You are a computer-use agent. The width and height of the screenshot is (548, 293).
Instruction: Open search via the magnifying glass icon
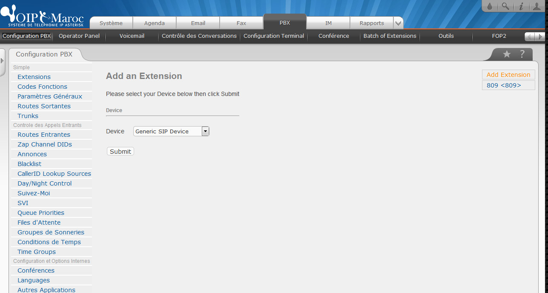pyautogui.click(x=505, y=6)
